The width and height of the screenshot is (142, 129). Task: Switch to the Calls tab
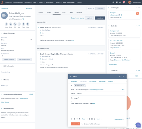pyautogui.click(x=64, y=13)
